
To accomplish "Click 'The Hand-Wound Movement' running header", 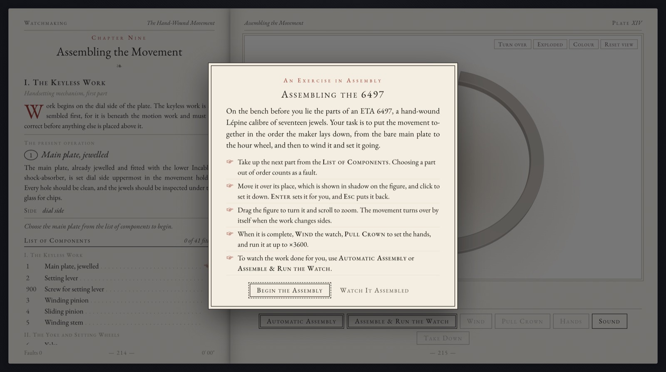I will [x=181, y=23].
